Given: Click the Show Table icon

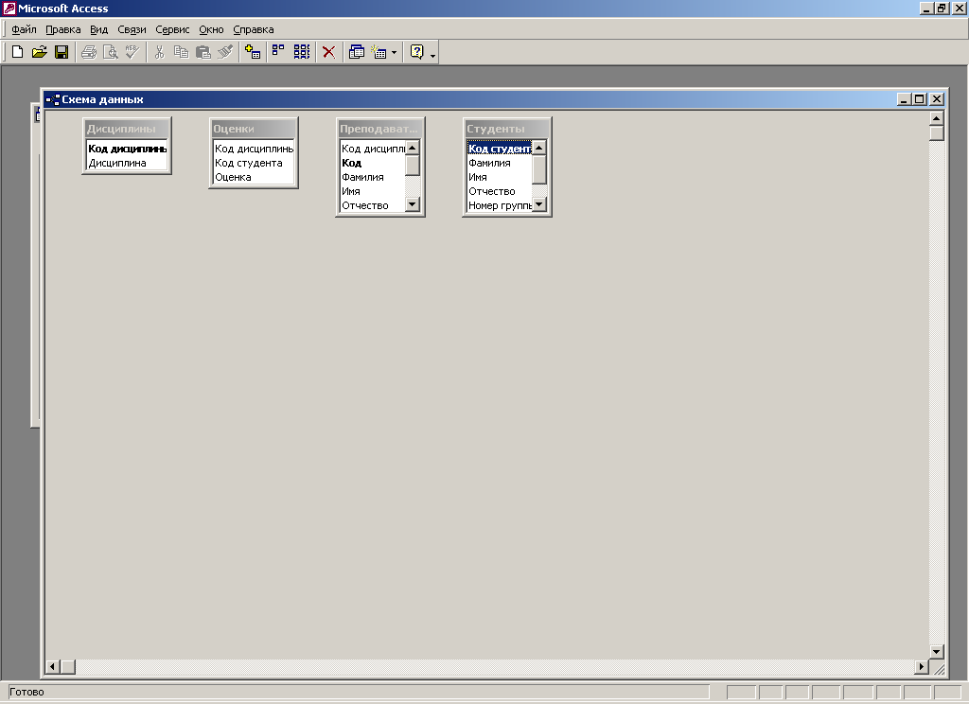Looking at the screenshot, I should click(x=252, y=52).
